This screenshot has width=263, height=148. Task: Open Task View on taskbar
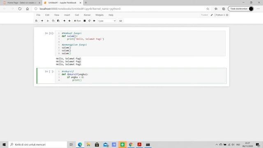71,144
